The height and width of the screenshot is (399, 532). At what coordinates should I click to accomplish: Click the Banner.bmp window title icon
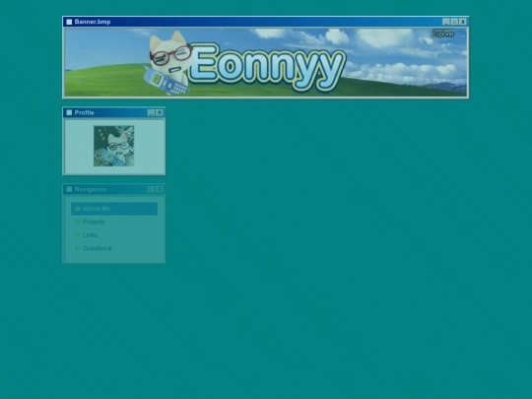pyautogui.click(x=69, y=22)
